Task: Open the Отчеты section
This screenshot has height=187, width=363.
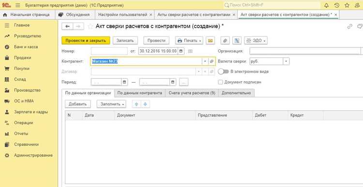Action: click(21, 133)
